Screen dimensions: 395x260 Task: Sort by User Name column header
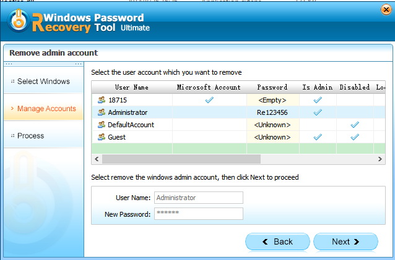pos(132,87)
